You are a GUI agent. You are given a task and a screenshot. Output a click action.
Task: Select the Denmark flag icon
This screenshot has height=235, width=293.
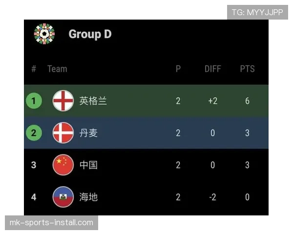click(63, 133)
